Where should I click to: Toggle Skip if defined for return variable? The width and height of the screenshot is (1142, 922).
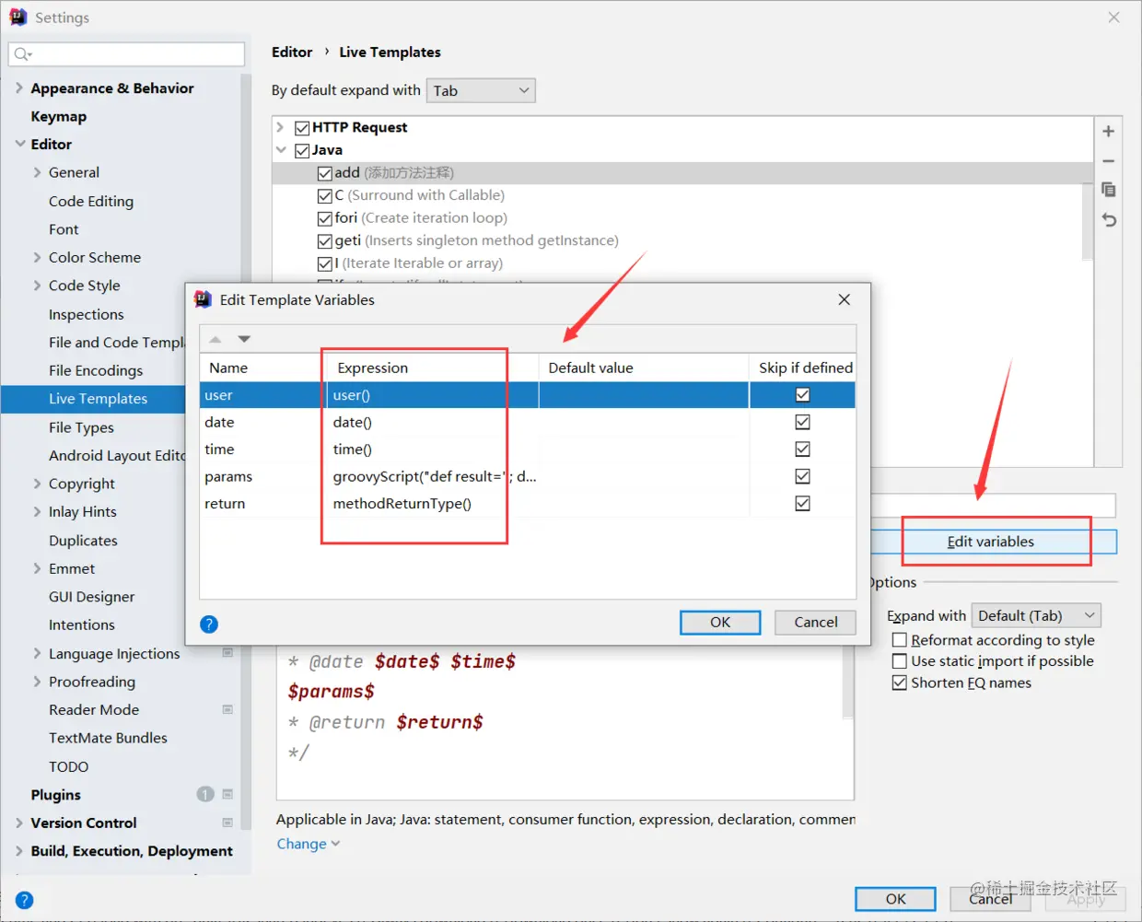click(803, 504)
